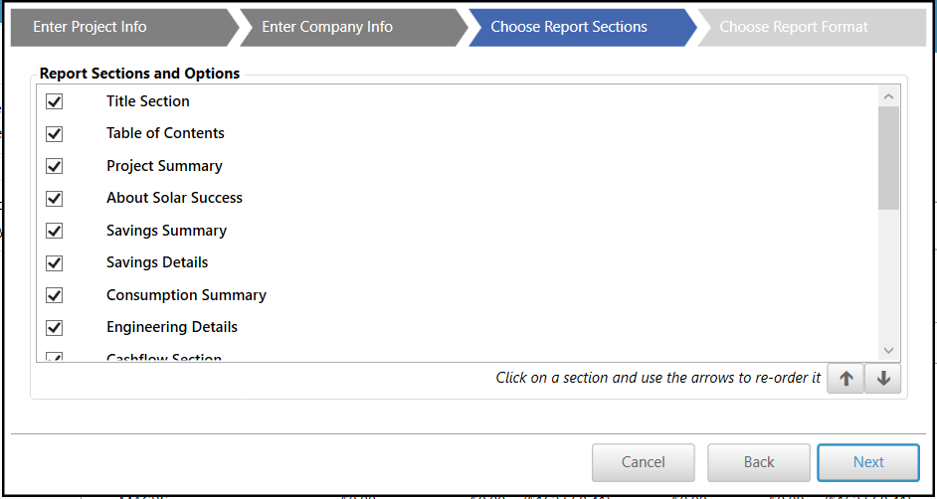Go to Enter Company Info step
The width and height of the screenshot is (937, 499).
(x=327, y=27)
